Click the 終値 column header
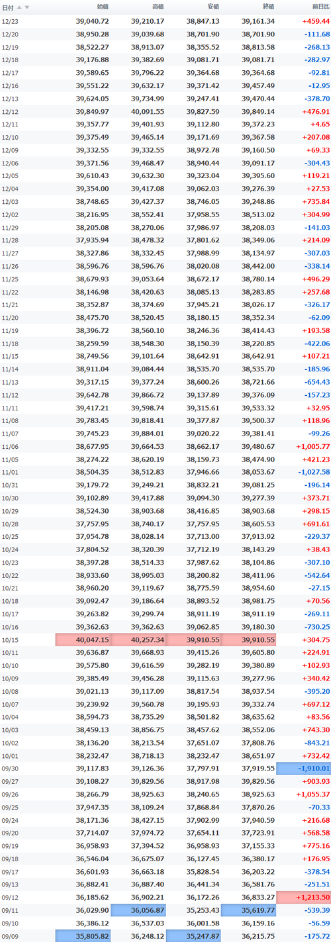The width and height of the screenshot is (331, 942). (x=267, y=7)
